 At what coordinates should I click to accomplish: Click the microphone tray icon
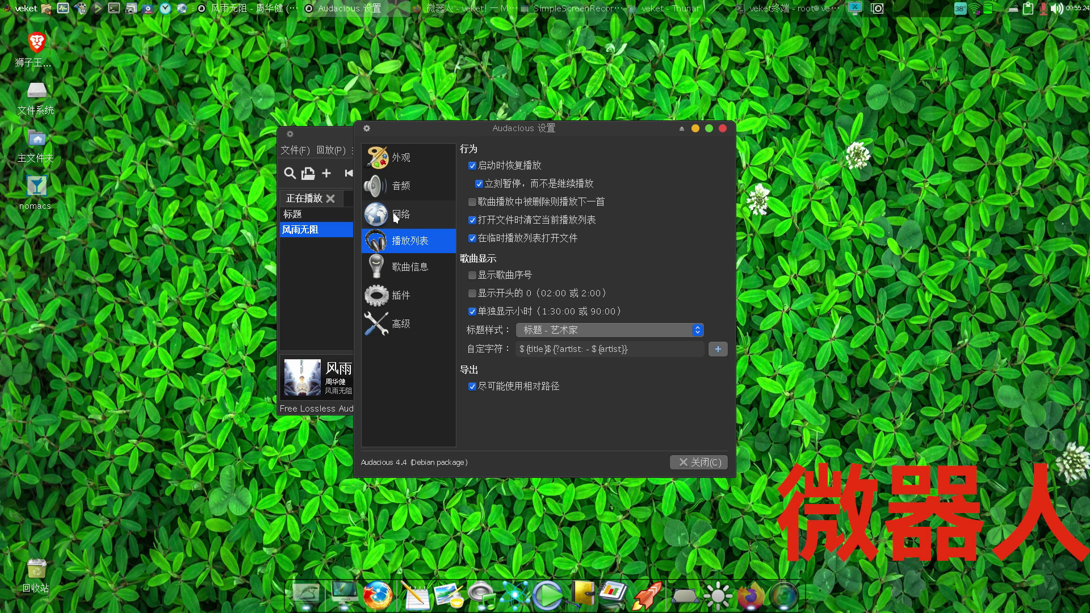pyautogui.click(x=1043, y=9)
